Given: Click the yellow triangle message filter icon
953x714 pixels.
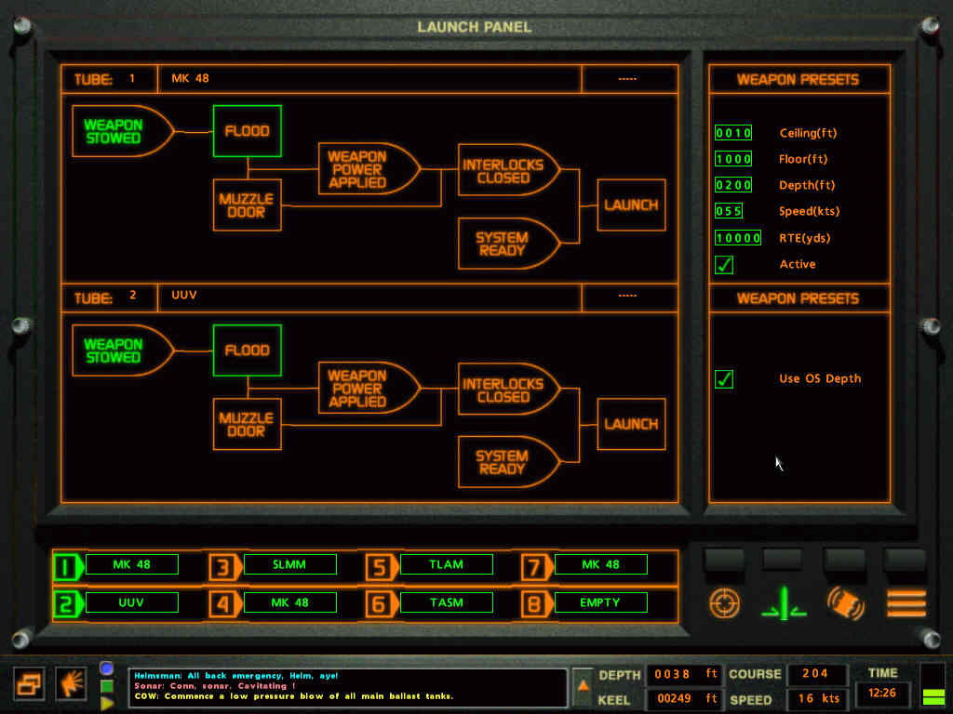Looking at the screenshot, I should pos(106,704).
